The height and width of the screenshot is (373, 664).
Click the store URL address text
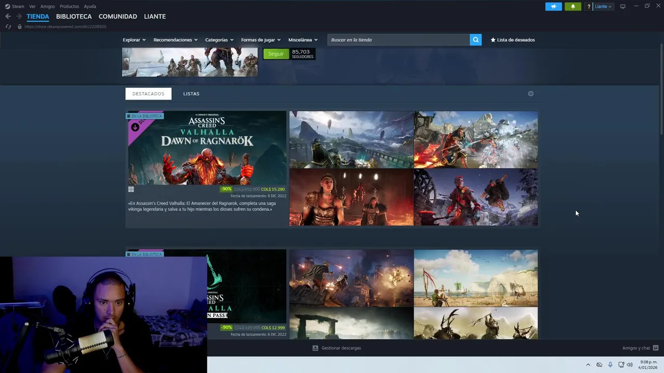pyautogui.click(x=65, y=26)
